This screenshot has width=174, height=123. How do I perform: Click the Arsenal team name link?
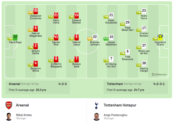tap(22, 105)
